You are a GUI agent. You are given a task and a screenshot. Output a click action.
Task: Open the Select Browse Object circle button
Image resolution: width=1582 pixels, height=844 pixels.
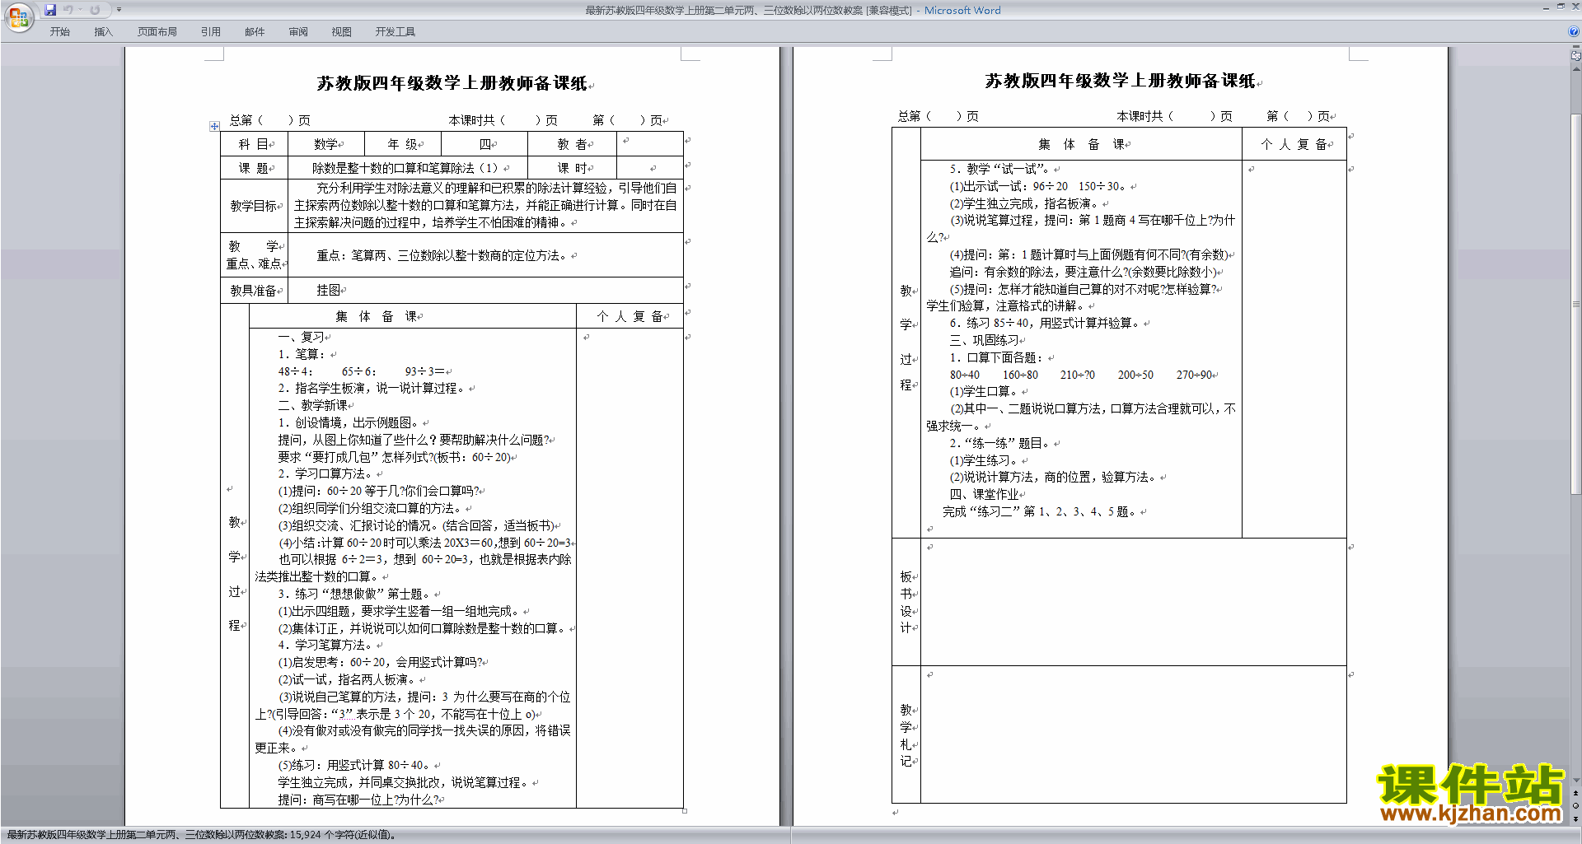pyautogui.click(x=1576, y=806)
